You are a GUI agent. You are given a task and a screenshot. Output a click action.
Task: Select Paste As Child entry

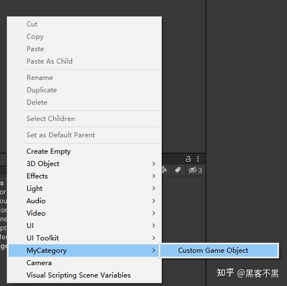coord(84,61)
